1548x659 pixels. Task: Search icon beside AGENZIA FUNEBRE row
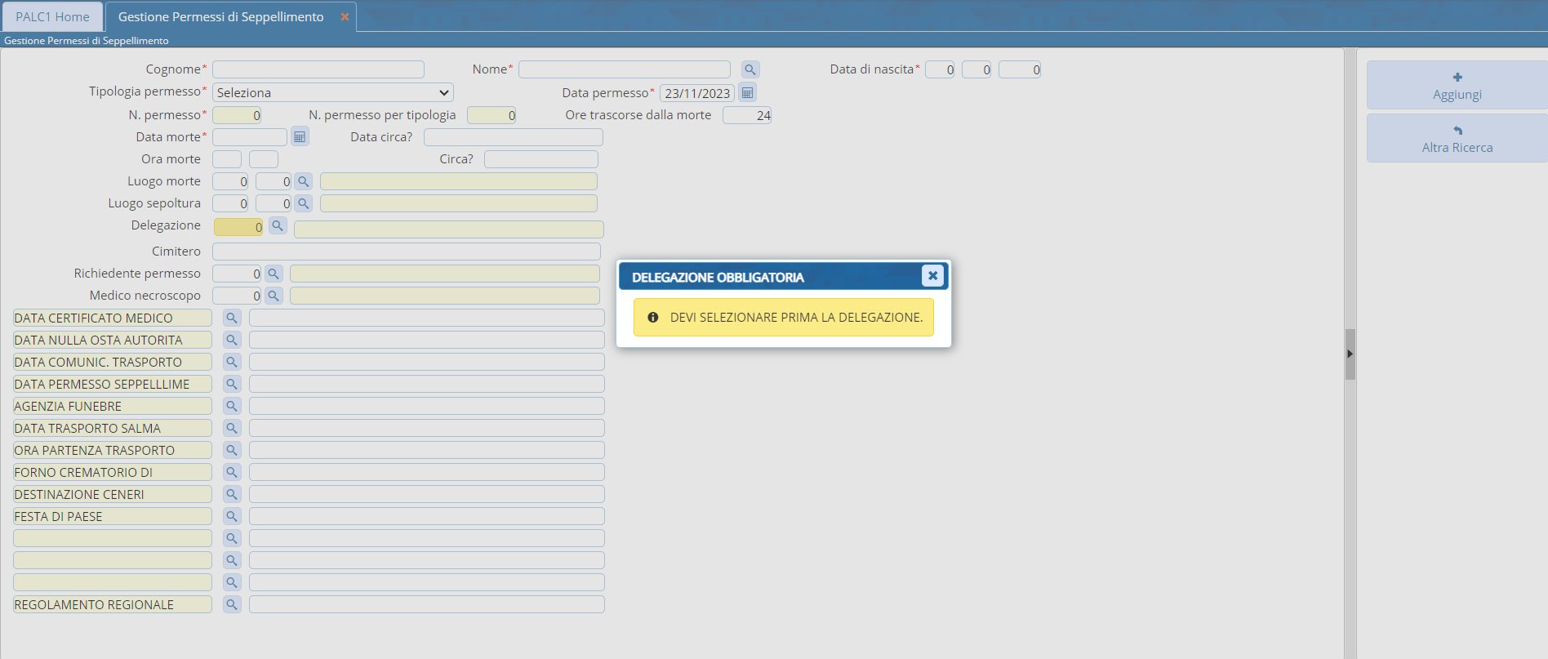point(232,406)
